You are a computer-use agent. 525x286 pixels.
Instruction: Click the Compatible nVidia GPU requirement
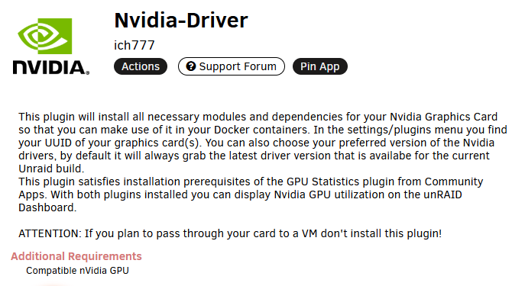tap(77, 271)
